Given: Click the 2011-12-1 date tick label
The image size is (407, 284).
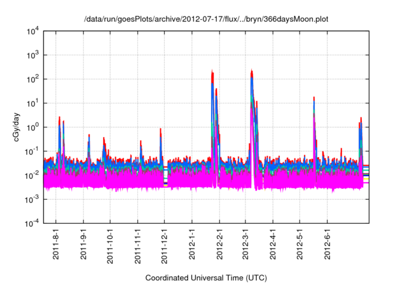Looking at the screenshot, I should 164,247.
